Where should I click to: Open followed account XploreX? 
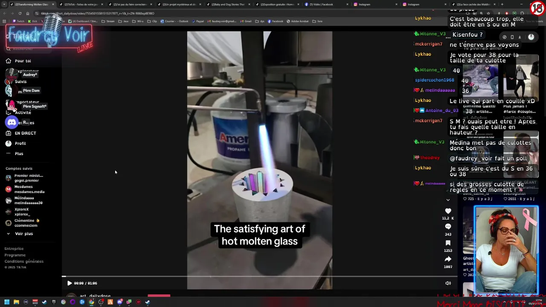point(21,211)
